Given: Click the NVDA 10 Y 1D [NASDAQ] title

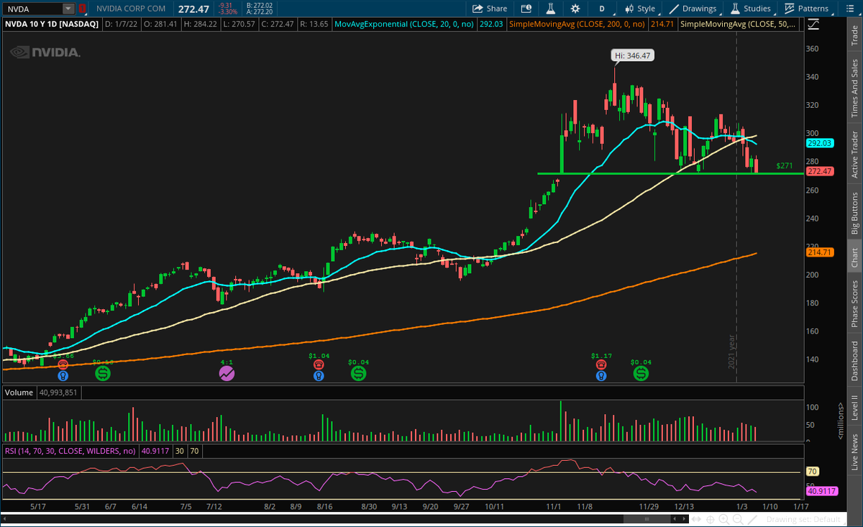Looking at the screenshot, I should coord(52,24).
